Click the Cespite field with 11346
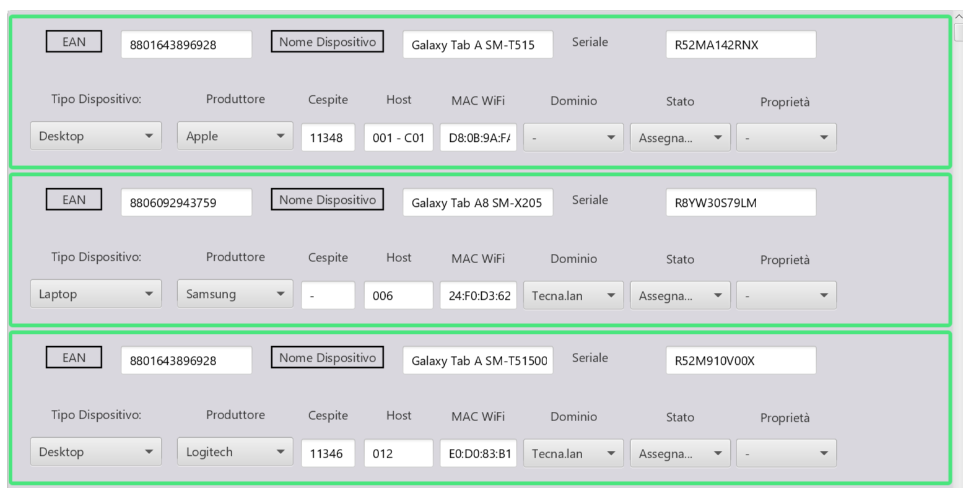 pos(328,453)
